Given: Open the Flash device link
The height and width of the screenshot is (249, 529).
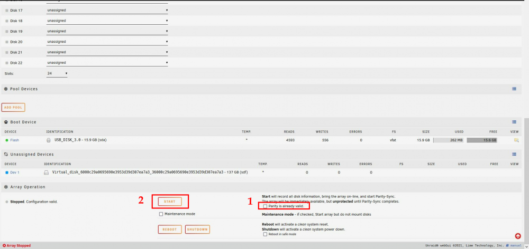Looking at the screenshot, I should (14, 140).
